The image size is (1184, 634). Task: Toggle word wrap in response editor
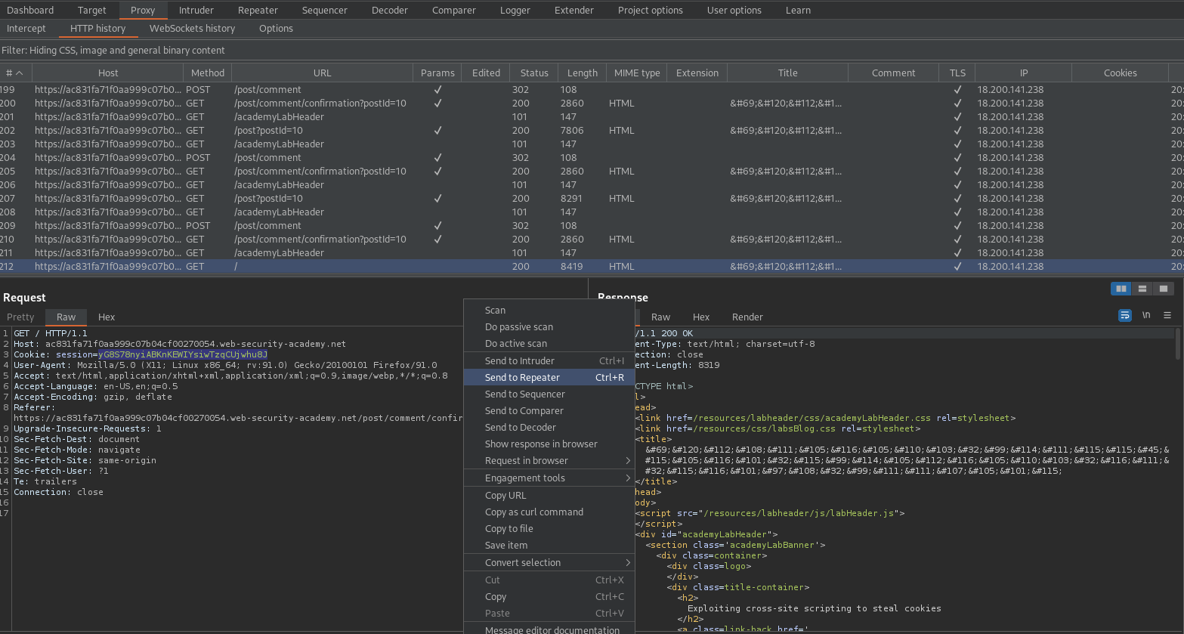pos(1125,315)
